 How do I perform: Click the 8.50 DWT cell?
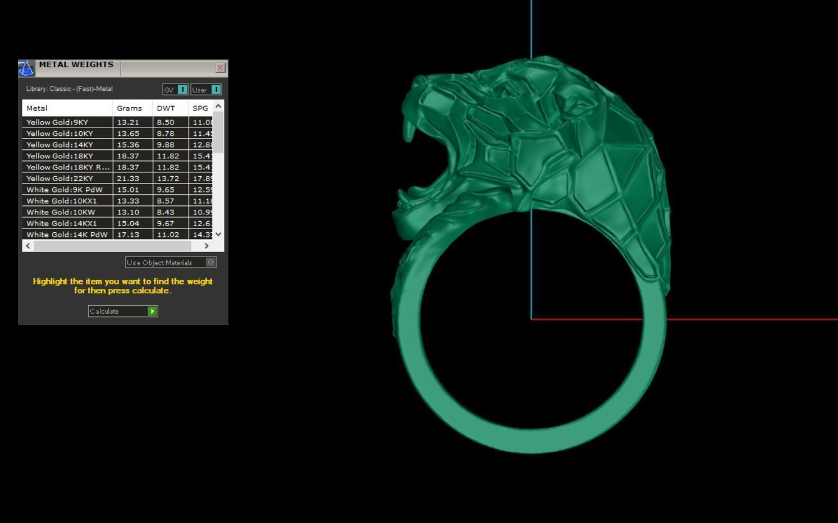pyautogui.click(x=171, y=122)
